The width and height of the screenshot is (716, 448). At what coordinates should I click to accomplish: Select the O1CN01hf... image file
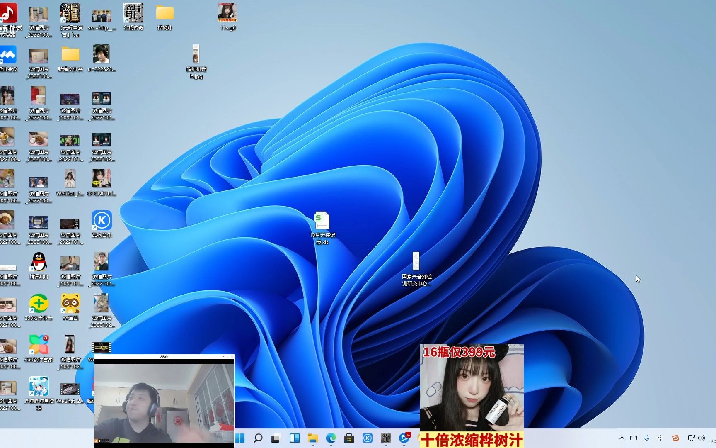[x=102, y=183]
